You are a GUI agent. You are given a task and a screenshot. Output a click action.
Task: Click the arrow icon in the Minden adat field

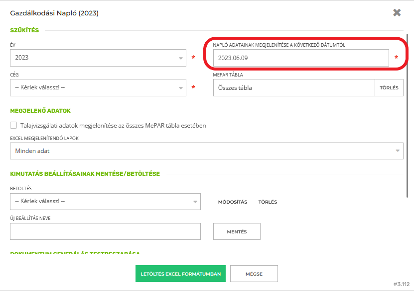click(x=398, y=151)
